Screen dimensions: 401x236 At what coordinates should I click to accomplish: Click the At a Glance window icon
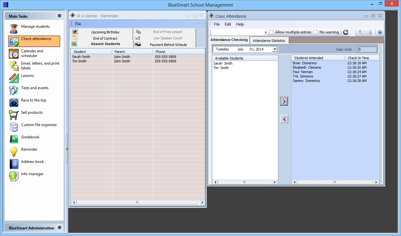coord(73,15)
